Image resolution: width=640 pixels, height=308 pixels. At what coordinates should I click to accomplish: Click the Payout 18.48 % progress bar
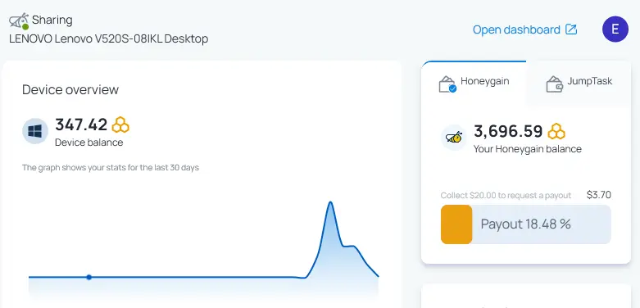point(526,224)
